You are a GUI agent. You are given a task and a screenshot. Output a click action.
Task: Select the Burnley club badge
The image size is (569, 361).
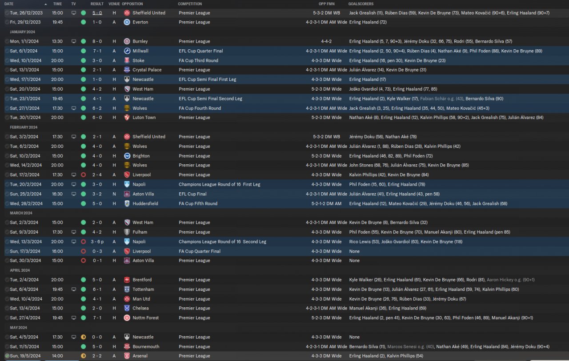point(127,41)
